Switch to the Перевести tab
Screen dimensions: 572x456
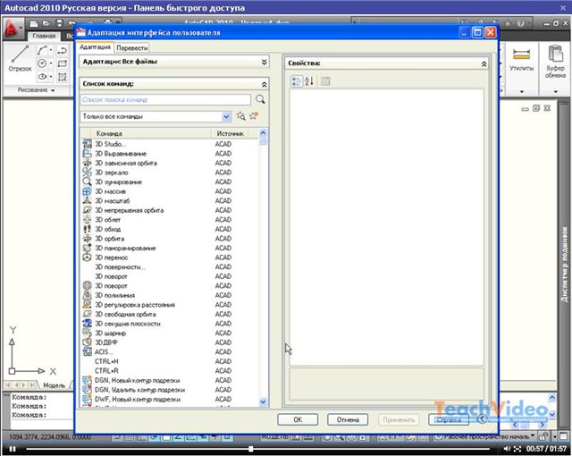click(x=131, y=47)
